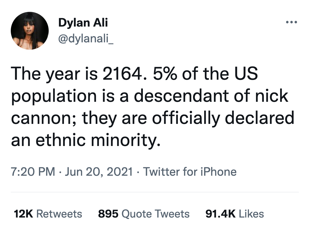
Task: Open the Quote Tweets label
Action: point(156,214)
